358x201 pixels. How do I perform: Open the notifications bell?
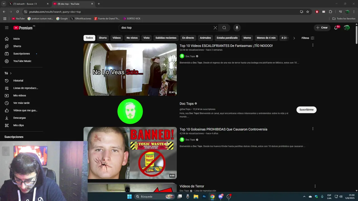[336, 28]
